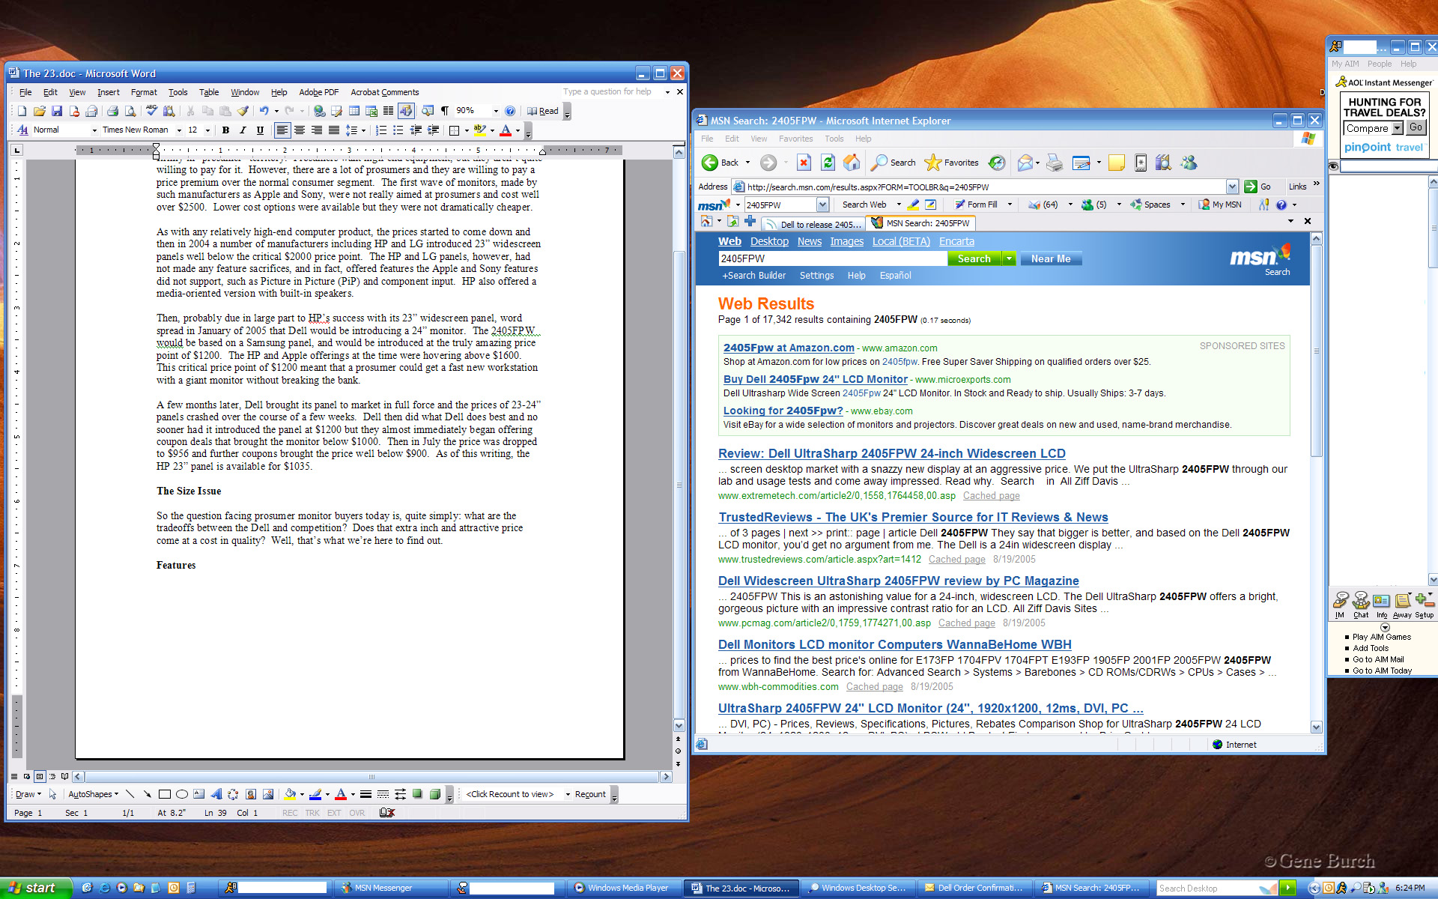This screenshot has width=1438, height=899.
Task: Open the Zoom dropdown showing 90%
Action: pyautogui.click(x=496, y=111)
